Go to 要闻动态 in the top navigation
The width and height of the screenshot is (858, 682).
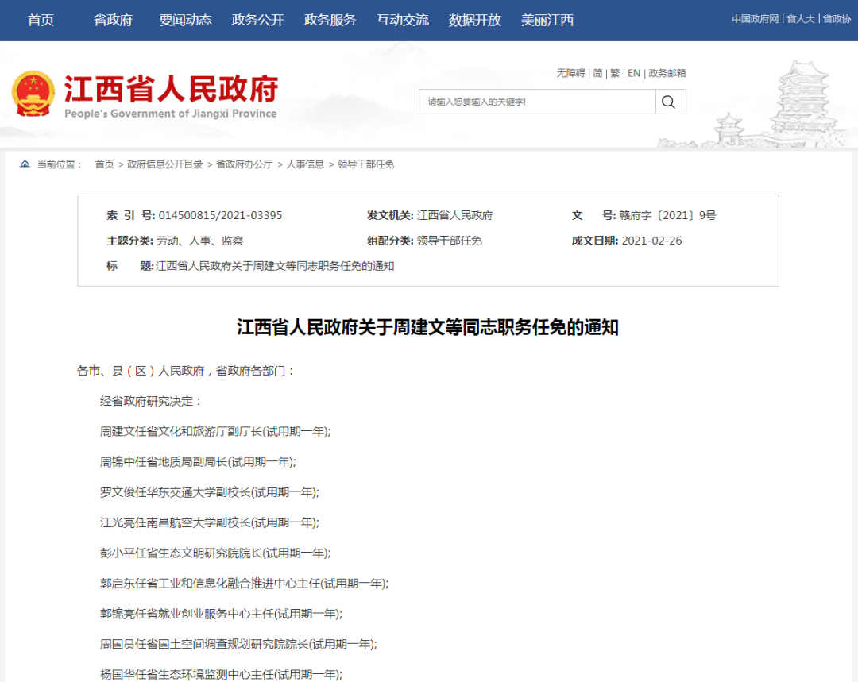(x=185, y=20)
